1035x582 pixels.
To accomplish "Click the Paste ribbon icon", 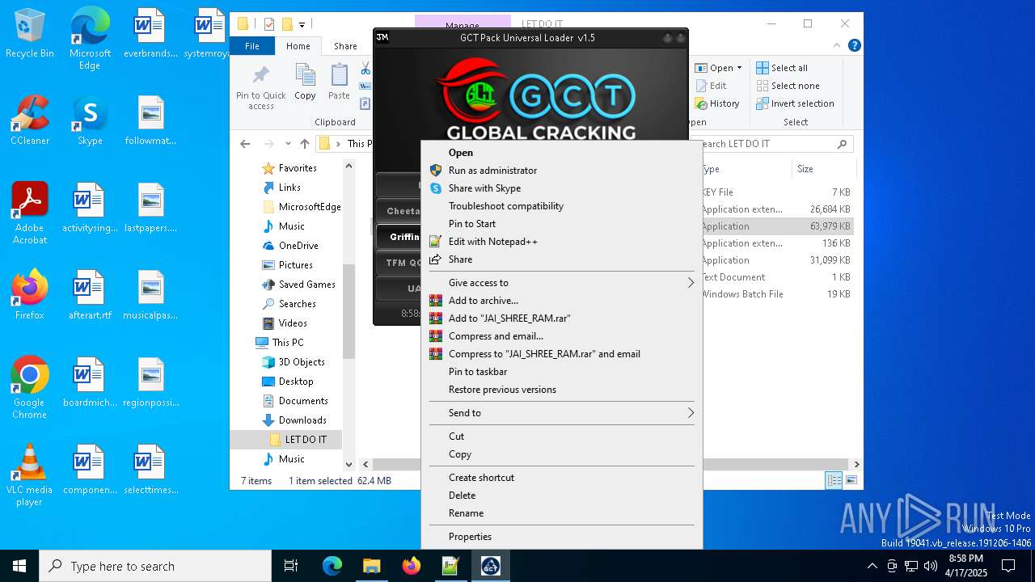I will pyautogui.click(x=339, y=82).
